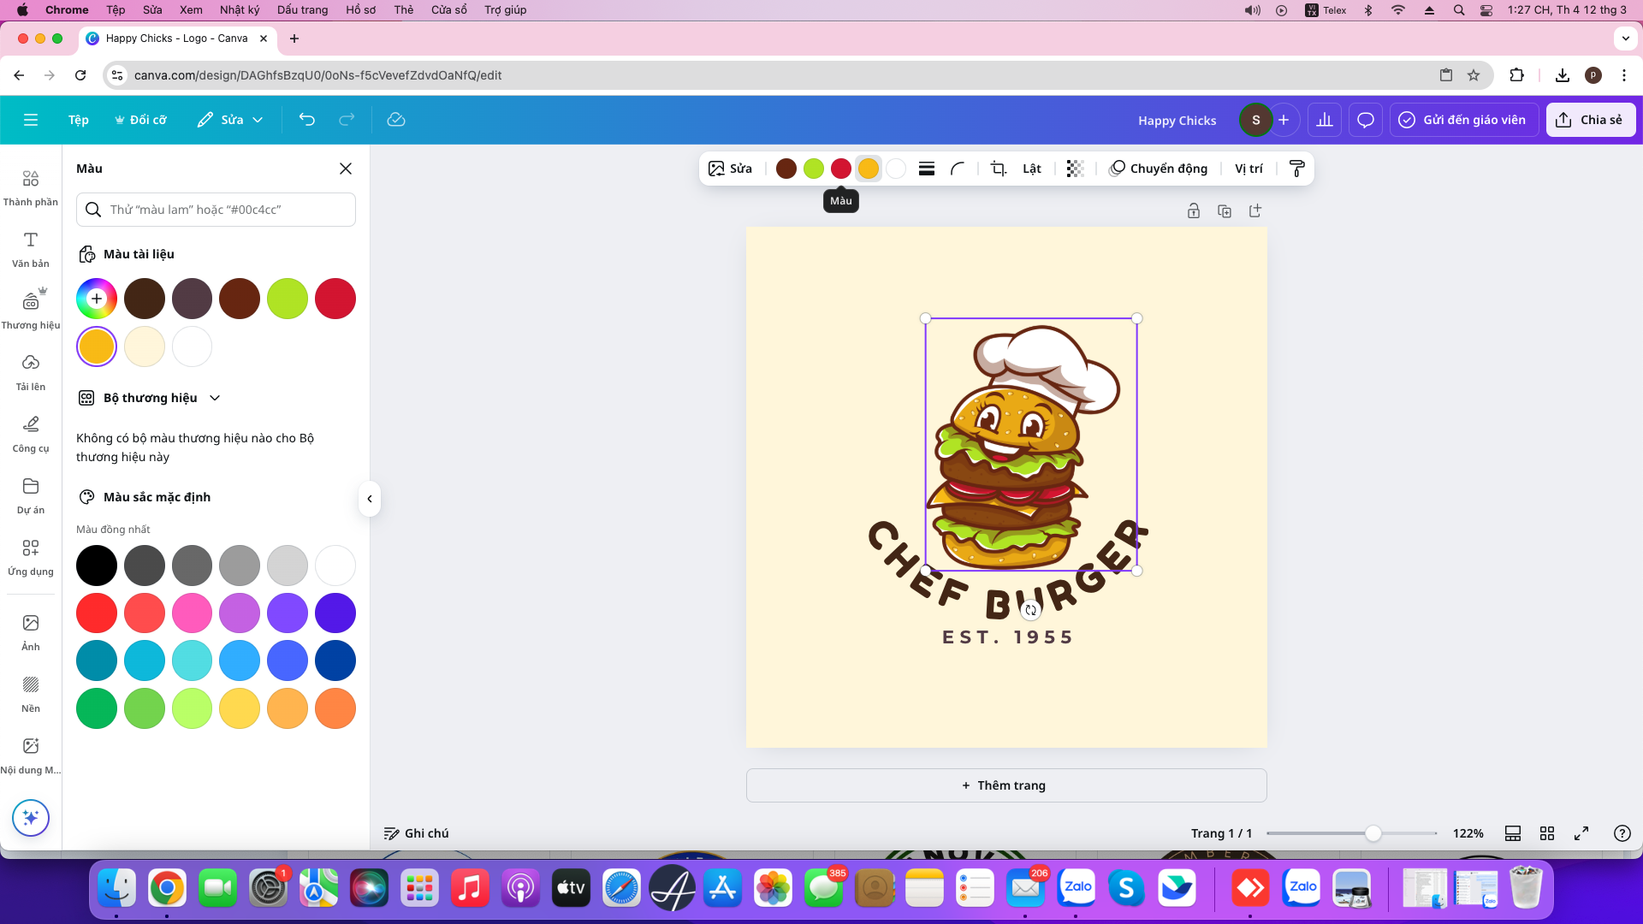
Task: Lock the page with padlock icon
Action: pos(1194,210)
